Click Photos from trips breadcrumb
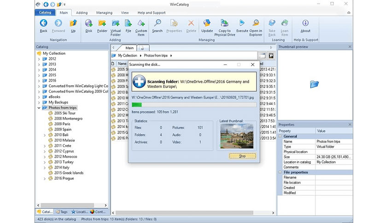 [156, 55]
